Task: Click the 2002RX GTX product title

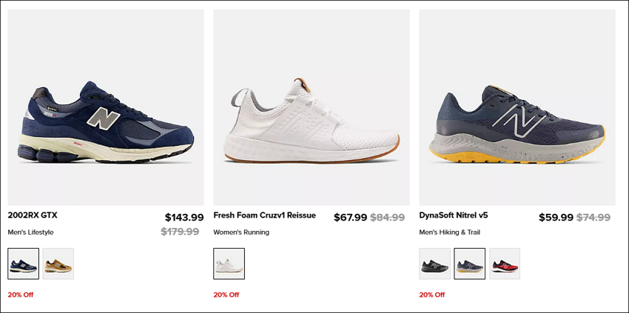Action: (x=33, y=215)
